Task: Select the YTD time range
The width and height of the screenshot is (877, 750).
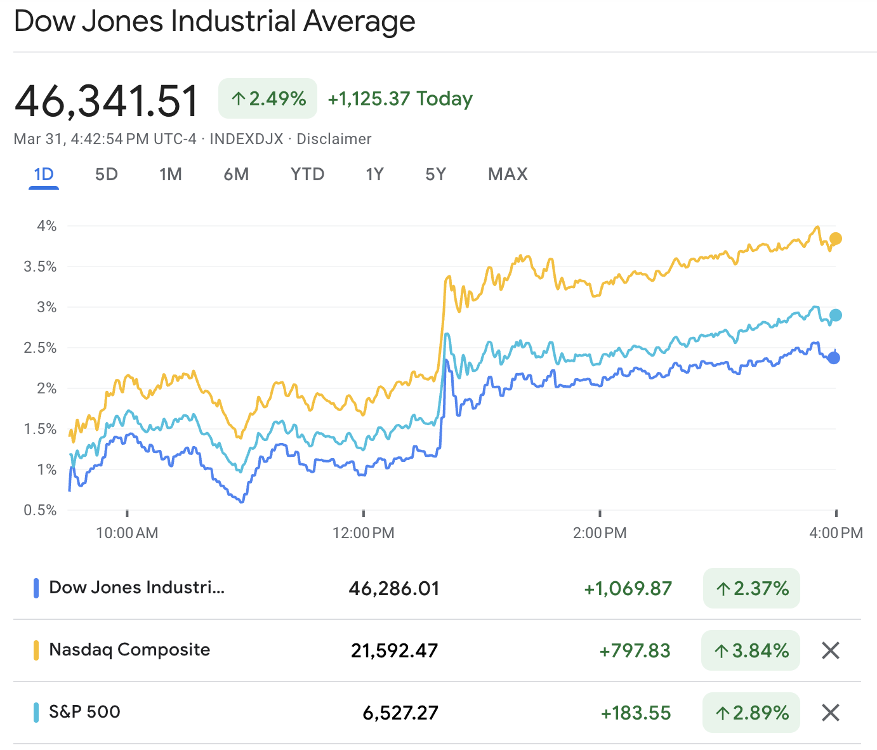Action: coord(307,174)
